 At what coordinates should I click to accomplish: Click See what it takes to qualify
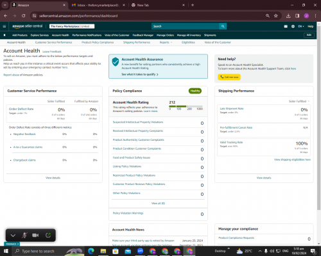click(x=140, y=74)
